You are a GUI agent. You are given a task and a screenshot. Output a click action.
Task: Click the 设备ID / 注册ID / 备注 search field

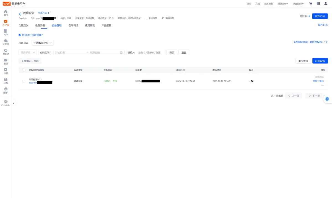pyautogui.click(x=151, y=53)
